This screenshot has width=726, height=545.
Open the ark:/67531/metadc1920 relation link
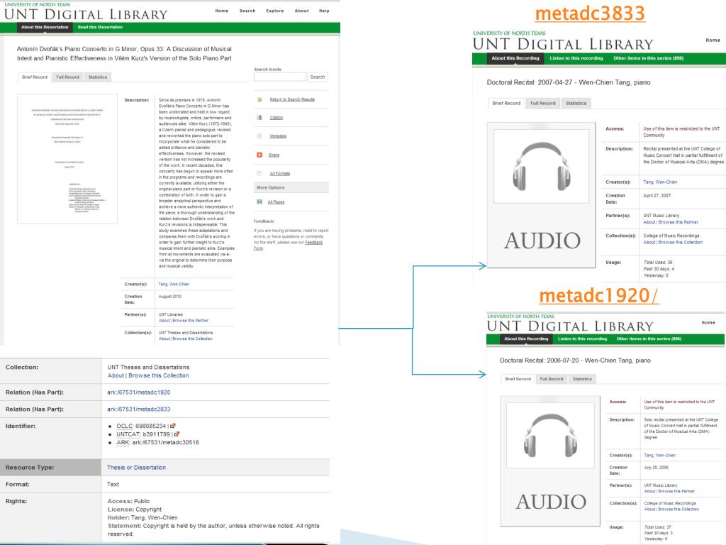(x=139, y=392)
